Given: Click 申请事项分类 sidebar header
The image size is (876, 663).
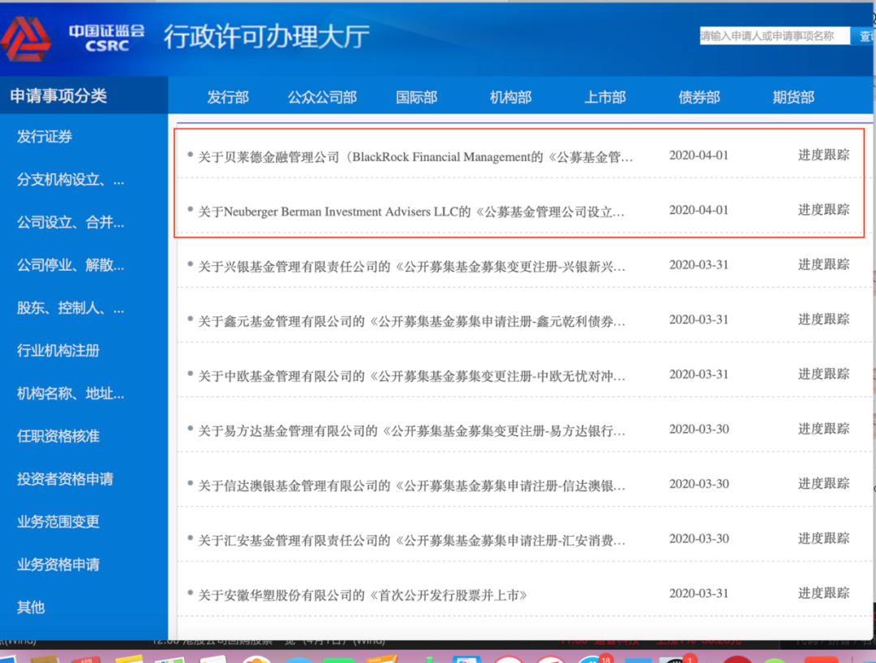Looking at the screenshot, I should click(58, 96).
